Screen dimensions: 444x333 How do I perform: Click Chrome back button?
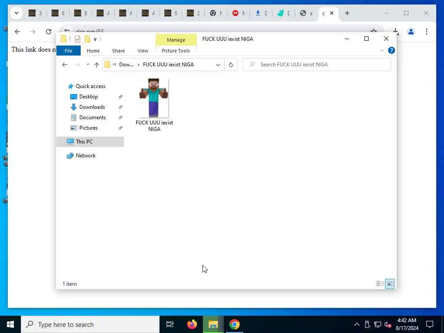(x=17, y=32)
